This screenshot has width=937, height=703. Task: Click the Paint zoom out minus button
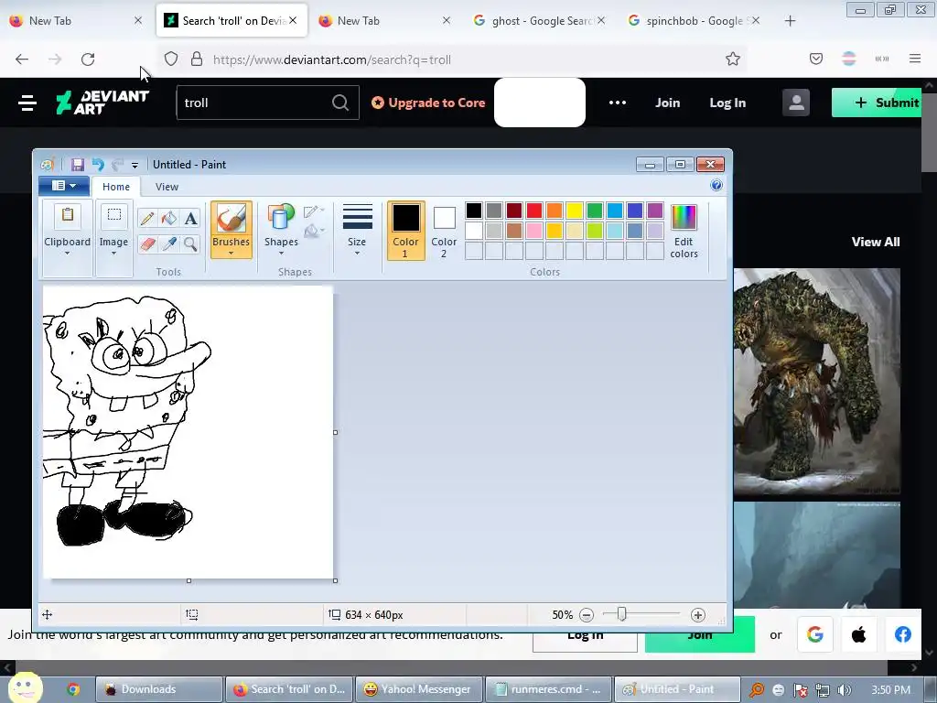587,615
